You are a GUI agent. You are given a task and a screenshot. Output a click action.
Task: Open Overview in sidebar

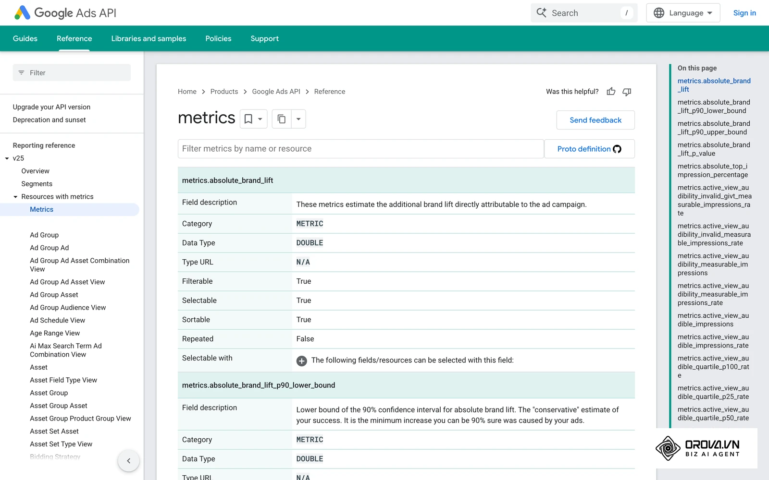[35, 171]
